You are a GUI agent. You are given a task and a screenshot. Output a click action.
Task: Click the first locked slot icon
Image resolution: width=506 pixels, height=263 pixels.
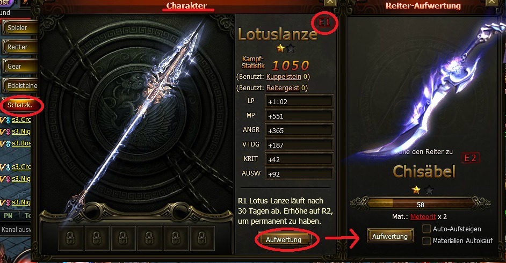coord(71,238)
